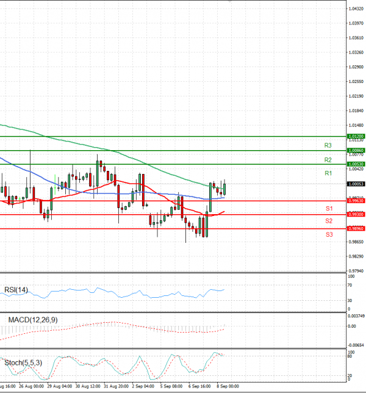The height and width of the screenshot is (393, 366).
Task: Click the 1.00420 price axis value
Action: [356, 169]
